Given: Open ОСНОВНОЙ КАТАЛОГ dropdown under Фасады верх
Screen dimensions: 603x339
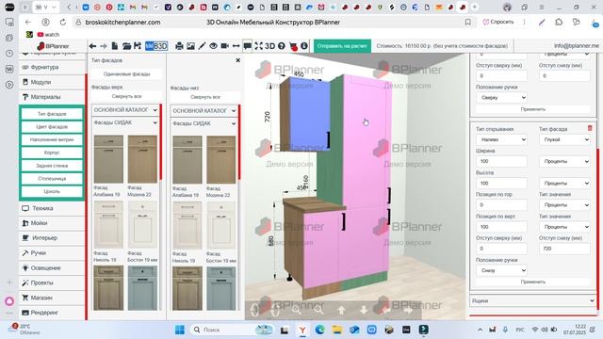Looking at the screenshot, I should click(x=125, y=110).
